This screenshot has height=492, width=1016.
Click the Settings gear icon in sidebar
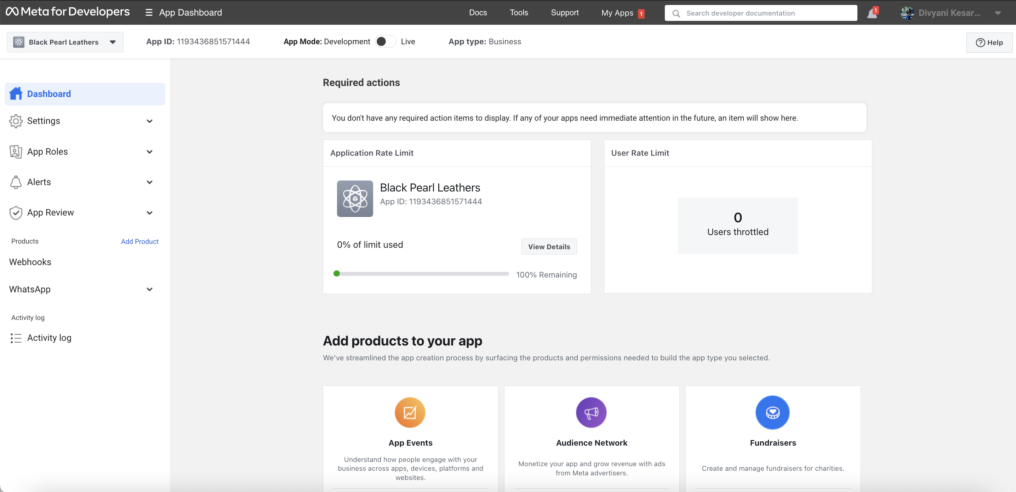tap(16, 121)
